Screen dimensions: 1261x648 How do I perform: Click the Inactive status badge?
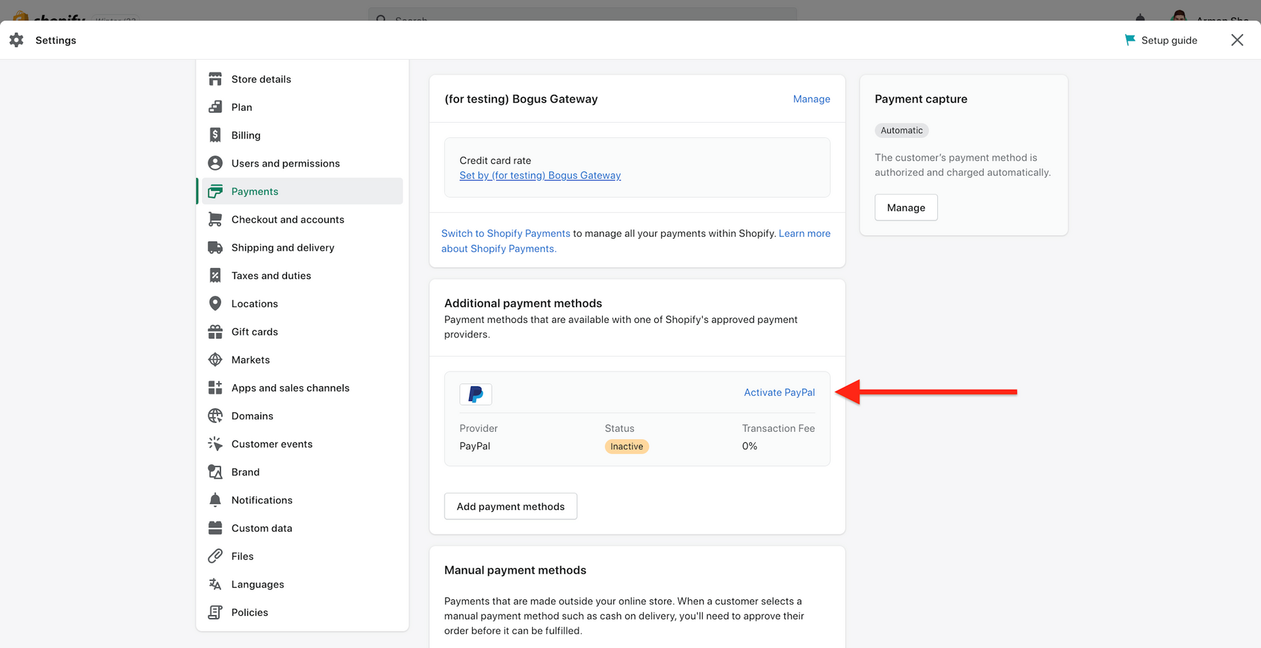coord(627,446)
